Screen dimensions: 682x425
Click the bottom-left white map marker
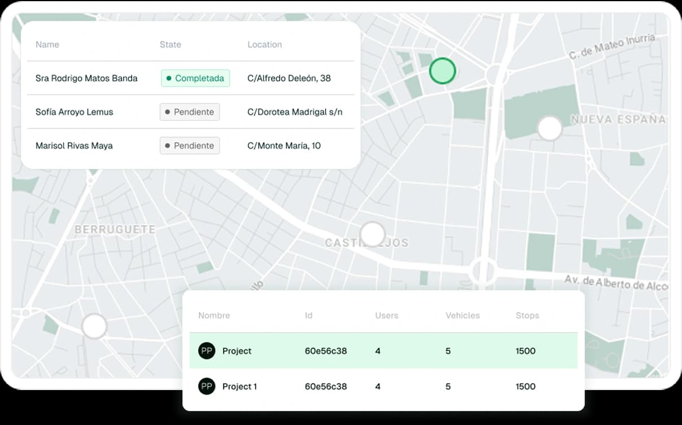coord(94,325)
